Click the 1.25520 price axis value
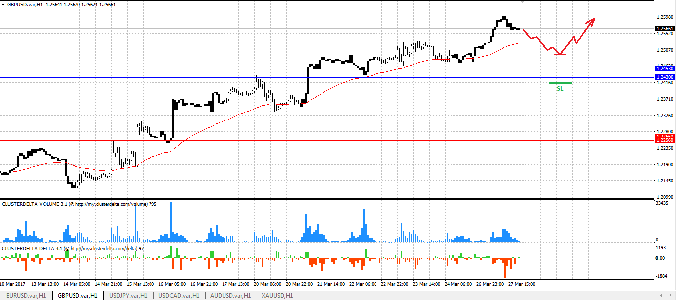 (x=665, y=34)
